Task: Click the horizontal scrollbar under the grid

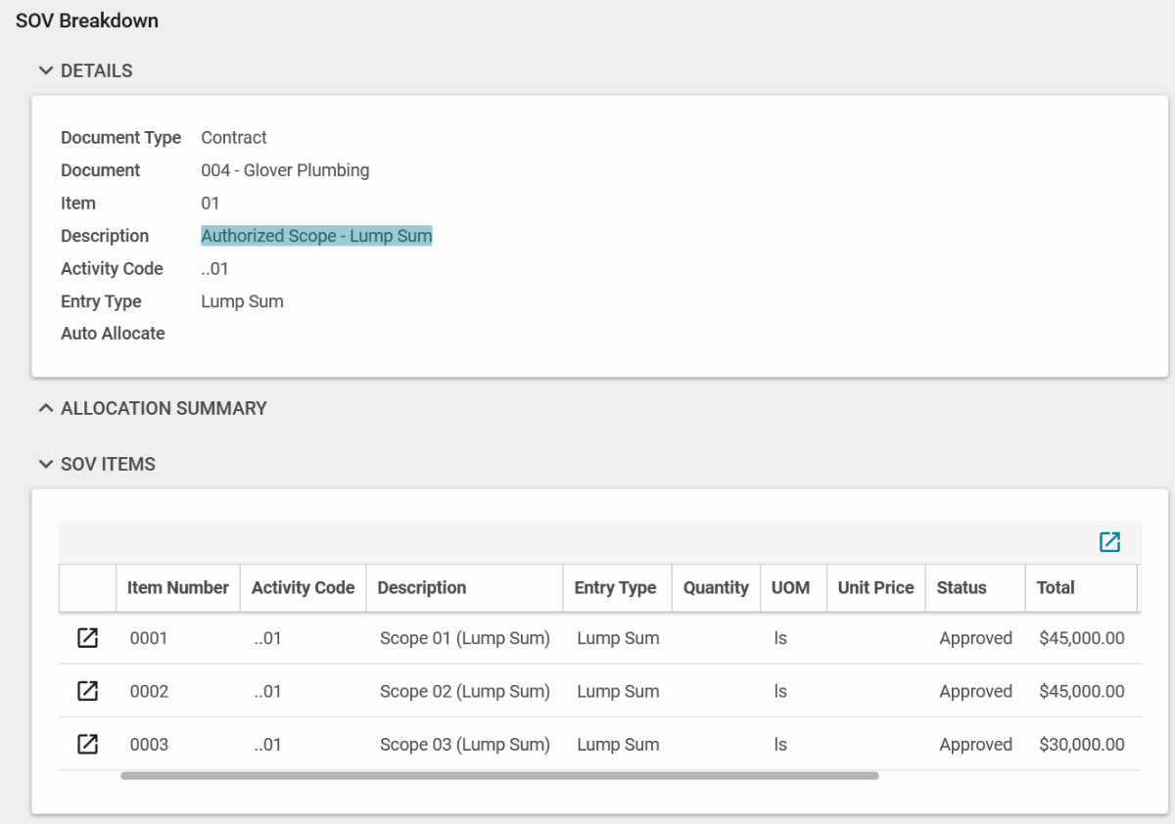Action: click(x=499, y=776)
